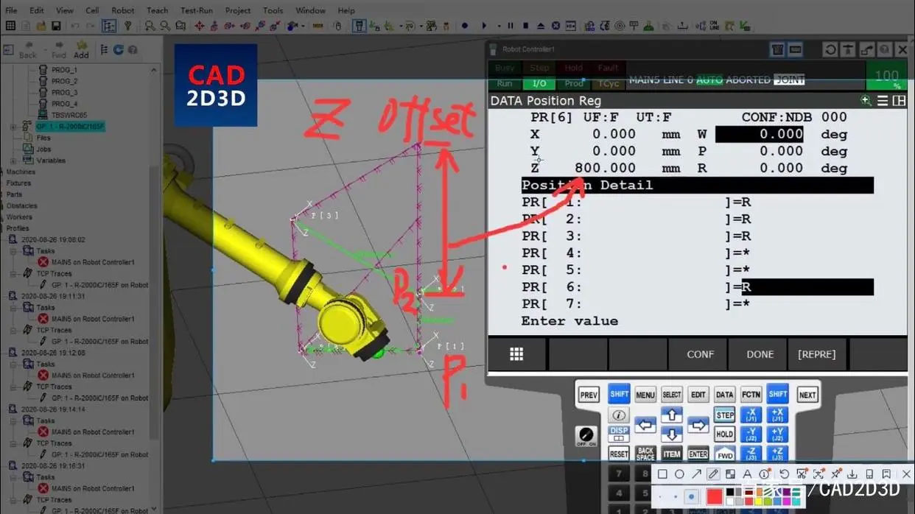Open the hamburger menu in pendant title bar
Image resolution: width=915 pixels, height=514 pixels.
click(x=883, y=101)
